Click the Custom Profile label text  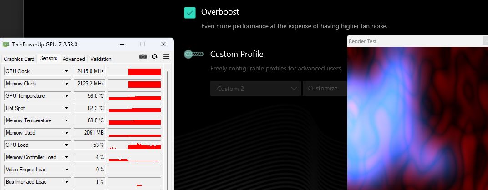[x=237, y=54]
